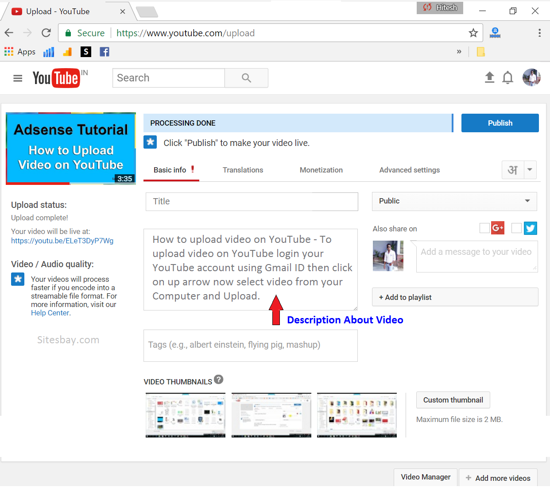
Task: Open the blue bar-chart bookmark
Action: click(49, 52)
